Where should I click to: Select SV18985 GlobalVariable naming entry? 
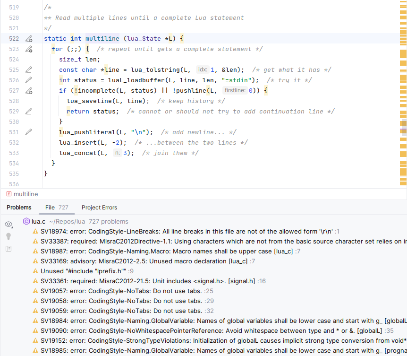[x=220, y=350]
